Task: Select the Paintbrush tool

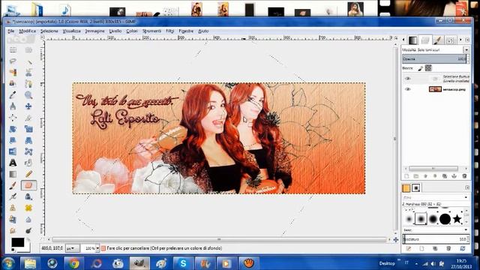Action: coord(13,185)
